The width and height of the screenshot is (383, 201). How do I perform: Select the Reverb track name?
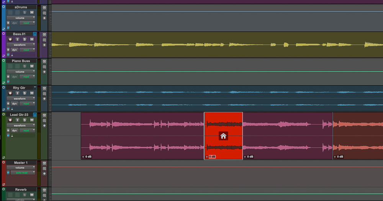tap(21, 190)
